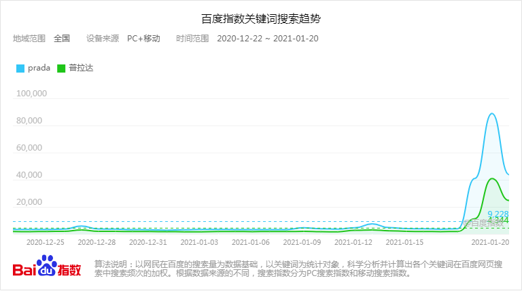Click the 100,000 y-axis label
This screenshot has height=291, width=522.
(29, 94)
